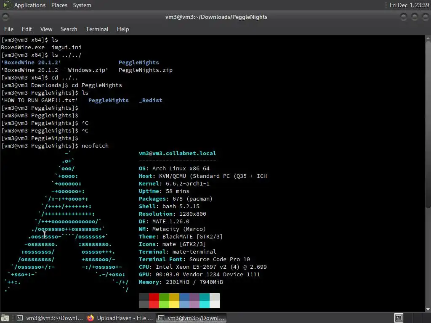Click the 'GPU: 00:03.0 Vendor 1234' line

199,274
